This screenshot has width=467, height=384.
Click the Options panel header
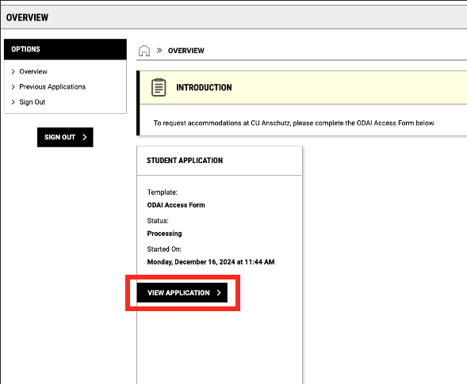[x=65, y=49]
